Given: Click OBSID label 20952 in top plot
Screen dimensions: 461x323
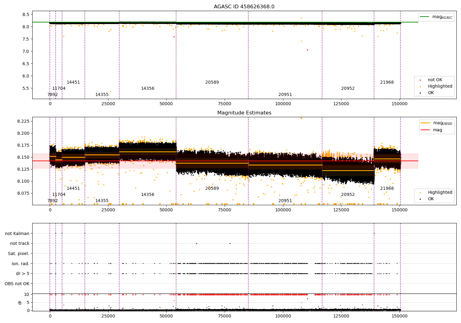Looking at the screenshot, I should (348, 89).
